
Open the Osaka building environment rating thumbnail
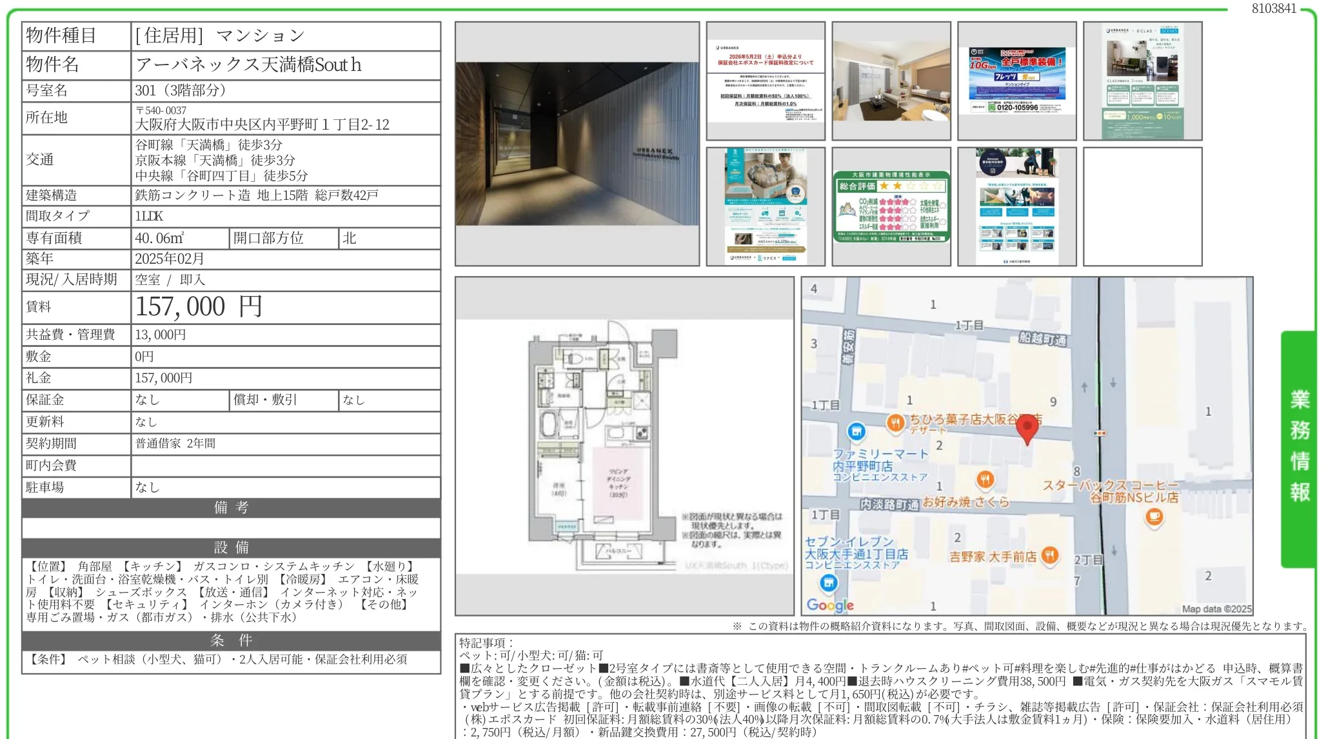click(x=891, y=206)
